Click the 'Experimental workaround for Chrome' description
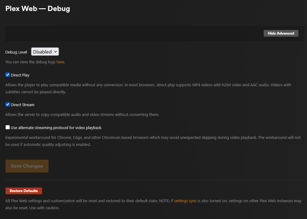The width and height of the screenshot is (307, 219). (x=153, y=141)
